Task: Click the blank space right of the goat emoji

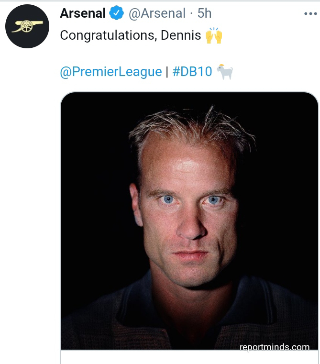Action: click(273, 72)
